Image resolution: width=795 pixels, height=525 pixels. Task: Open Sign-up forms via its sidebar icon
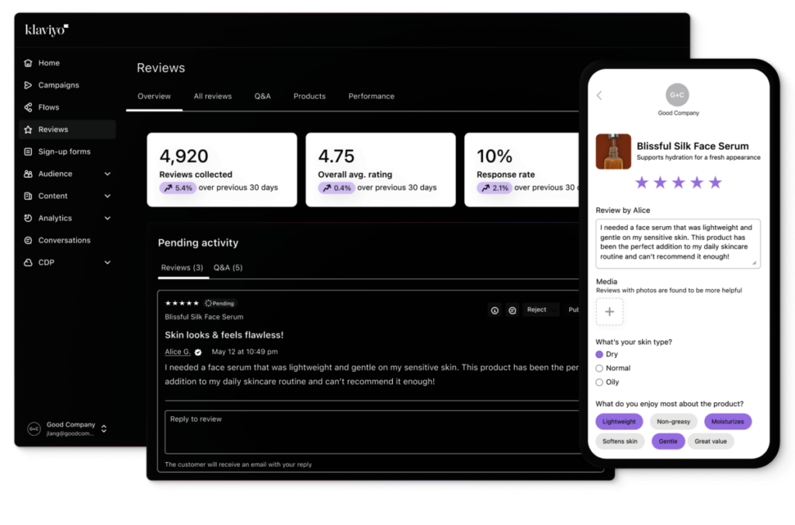coord(26,151)
